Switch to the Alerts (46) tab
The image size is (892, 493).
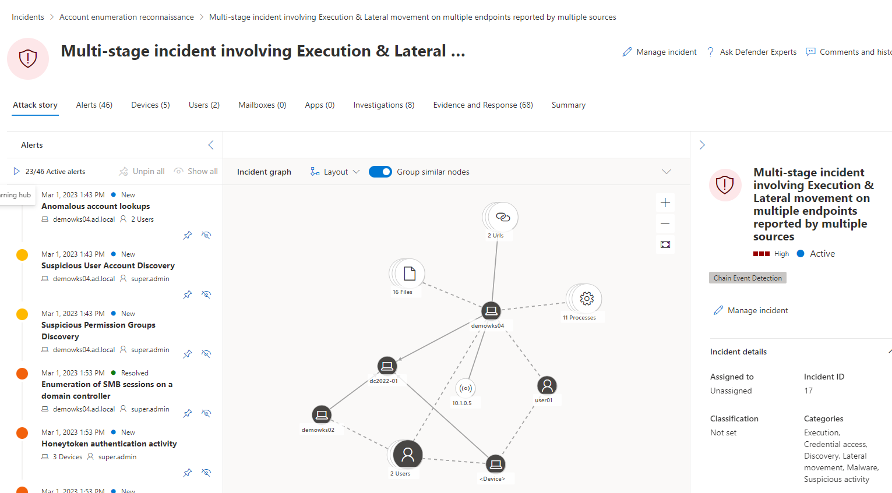(94, 105)
